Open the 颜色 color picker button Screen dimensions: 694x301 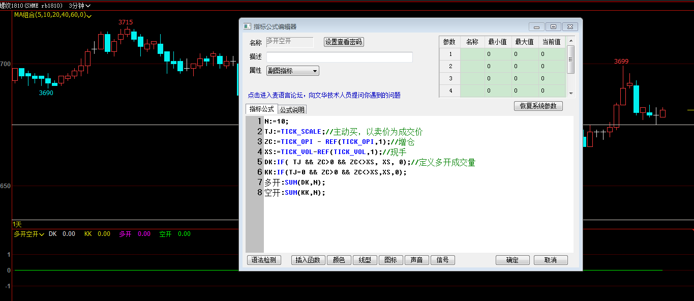[339, 260]
